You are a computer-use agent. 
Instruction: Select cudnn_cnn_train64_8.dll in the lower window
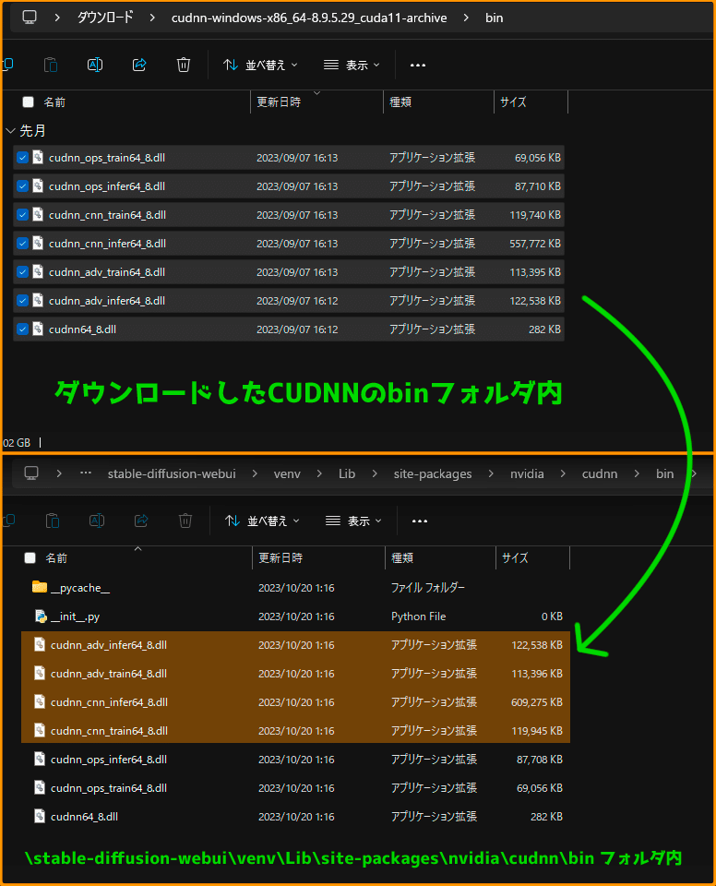pyautogui.click(x=295, y=731)
